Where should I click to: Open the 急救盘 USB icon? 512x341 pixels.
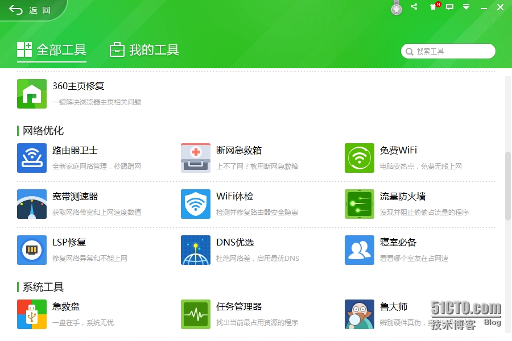coord(32,314)
